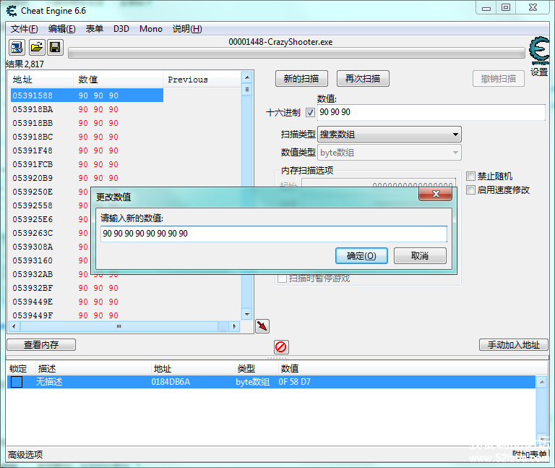555x468 pixels.
Task: Click the 手动加入地址 button
Action: [x=514, y=345]
